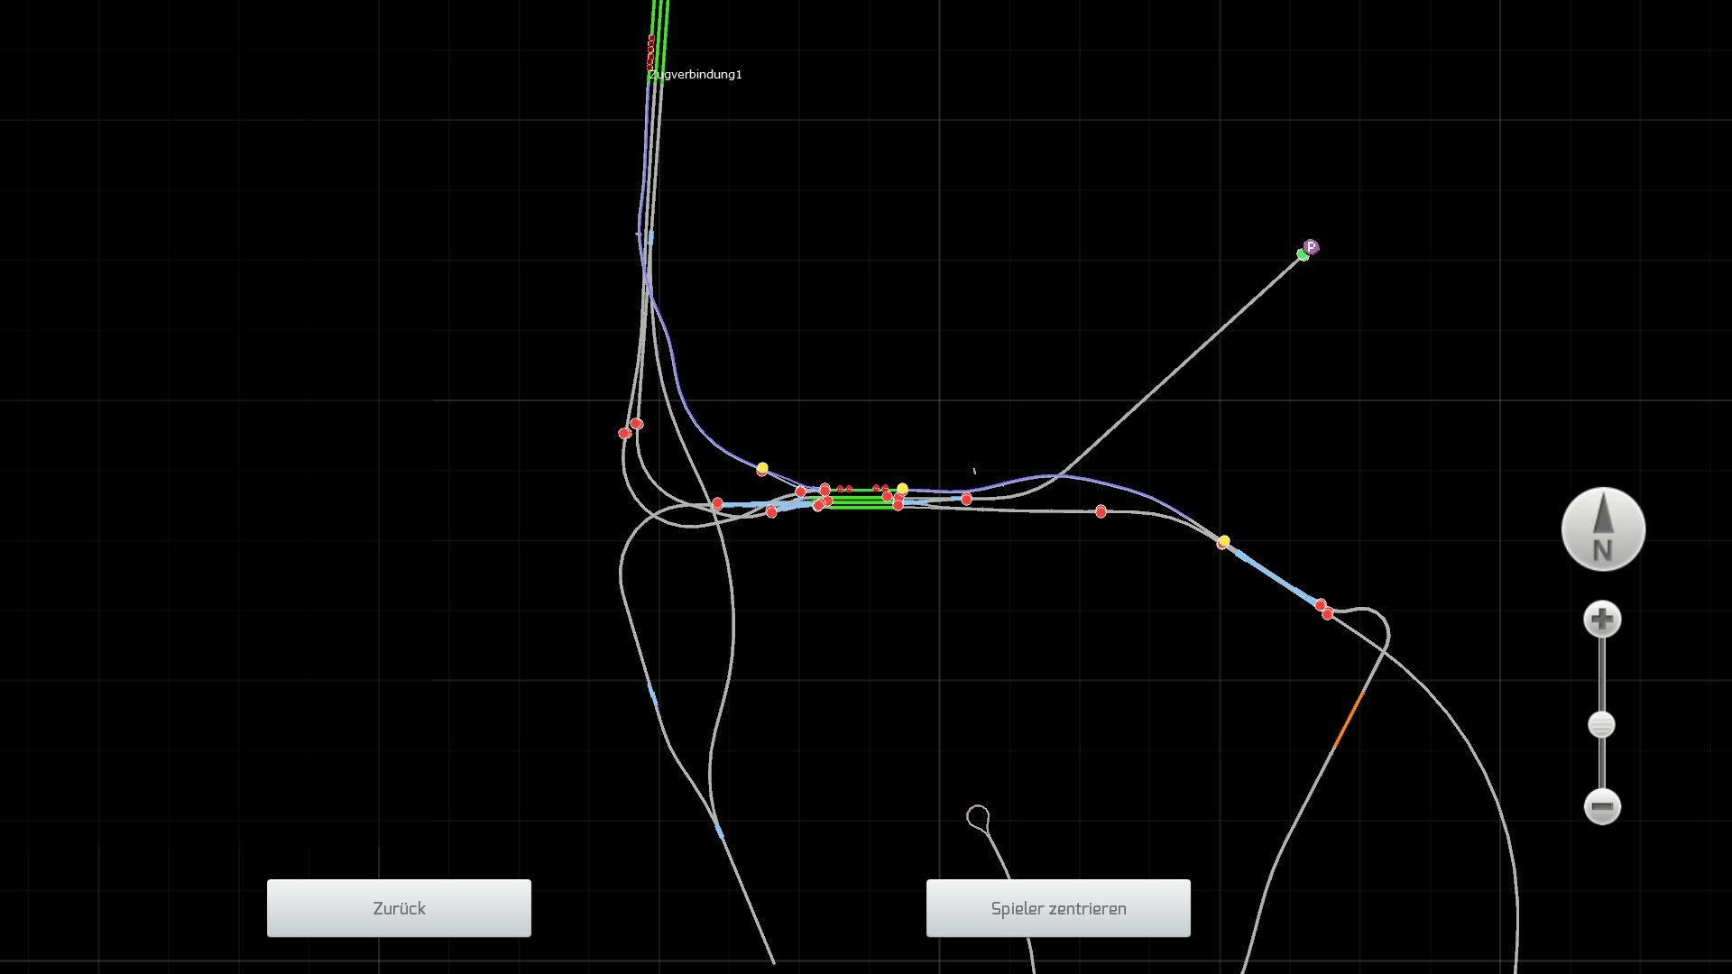The width and height of the screenshot is (1732, 974).
Task: Click red signal pair before the eastern loop
Action: coord(1323,610)
